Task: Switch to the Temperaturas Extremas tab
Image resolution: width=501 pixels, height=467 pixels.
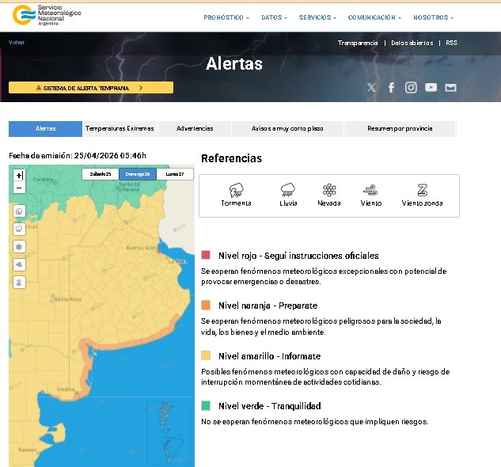Action: 120,128
